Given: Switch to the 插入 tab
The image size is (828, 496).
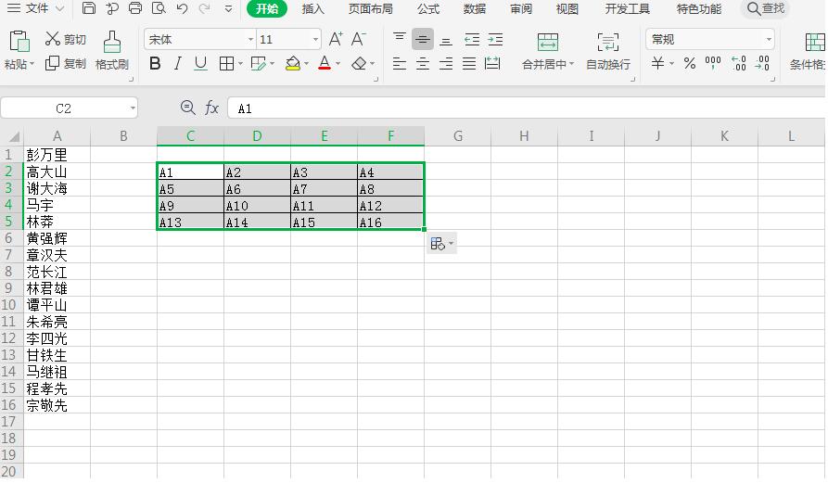Looking at the screenshot, I should pyautogui.click(x=312, y=9).
